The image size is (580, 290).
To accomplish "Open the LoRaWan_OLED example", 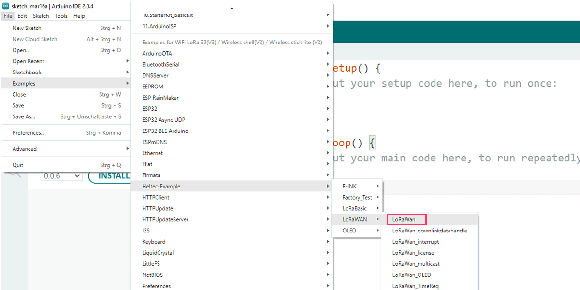I will [x=430, y=275].
